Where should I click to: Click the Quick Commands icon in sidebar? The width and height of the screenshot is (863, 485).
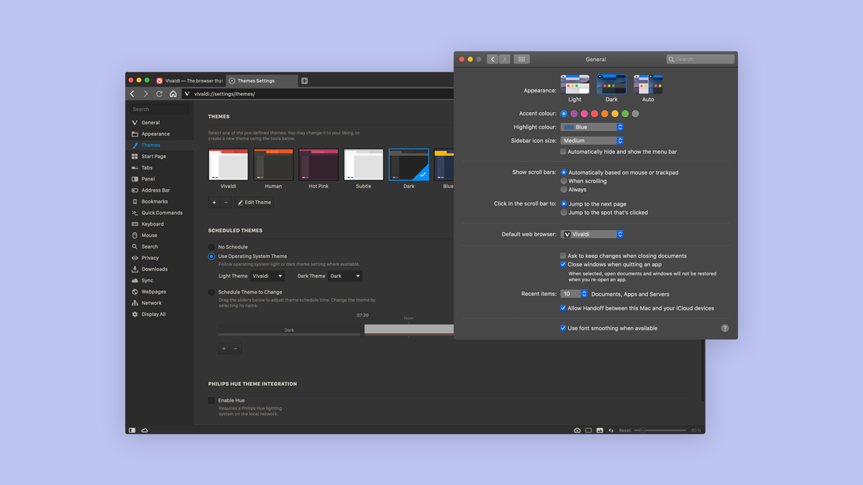click(x=134, y=213)
